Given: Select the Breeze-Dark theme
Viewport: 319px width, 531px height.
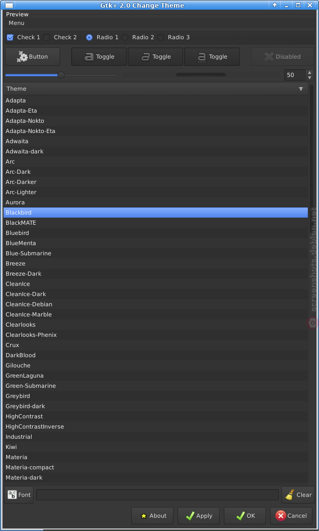Looking at the screenshot, I should 156,274.
